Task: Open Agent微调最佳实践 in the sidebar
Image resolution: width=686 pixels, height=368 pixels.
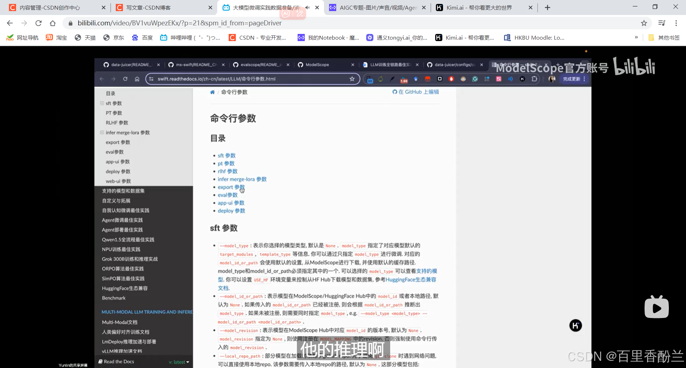Action: [x=122, y=220]
